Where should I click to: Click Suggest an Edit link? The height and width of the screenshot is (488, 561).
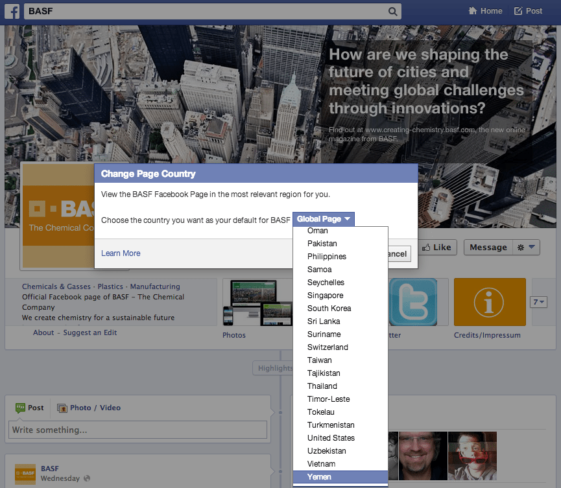tap(90, 332)
